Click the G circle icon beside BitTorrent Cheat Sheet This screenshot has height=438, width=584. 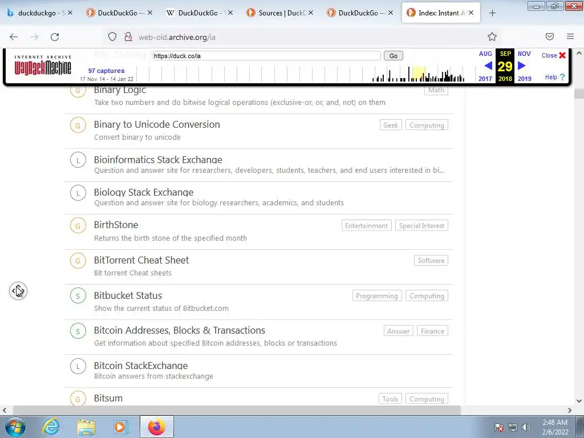[x=78, y=261]
